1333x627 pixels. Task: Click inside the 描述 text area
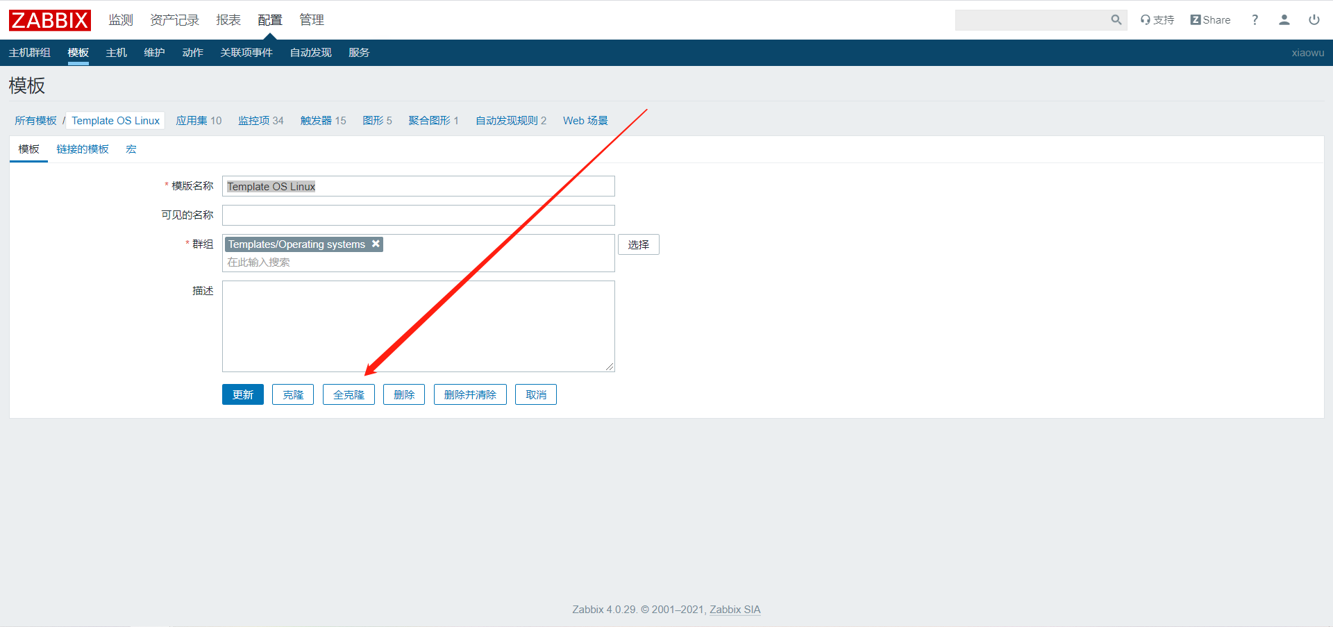tap(418, 326)
